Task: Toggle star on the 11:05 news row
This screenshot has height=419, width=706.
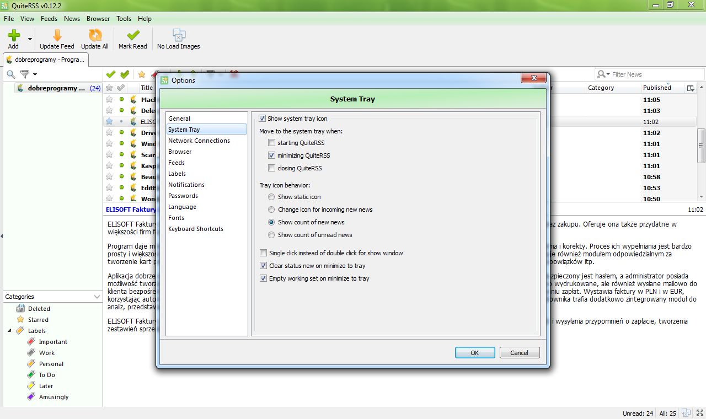Action: point(109,99)
